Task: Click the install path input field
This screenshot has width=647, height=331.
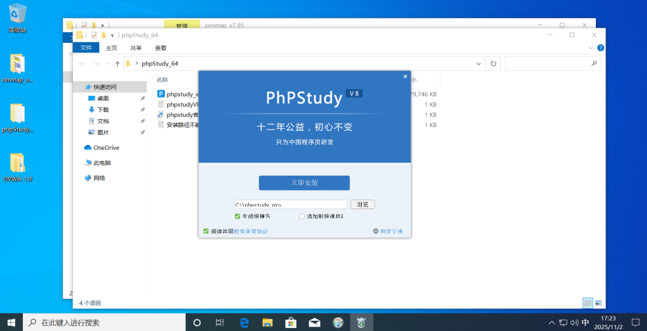Action: (x=291, y=205)
